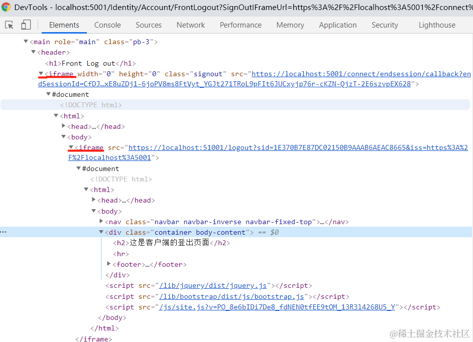Switch to the Security tab
The width and height of the screenshot is (473, 342).
coord(385,25)
